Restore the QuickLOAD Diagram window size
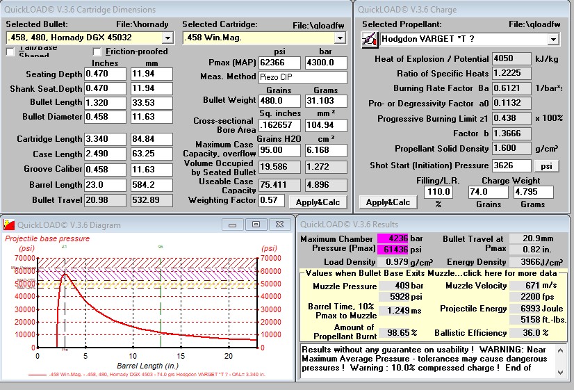This screenshot has height=390, width=574. pyautogui.click(x=256, y=224)
